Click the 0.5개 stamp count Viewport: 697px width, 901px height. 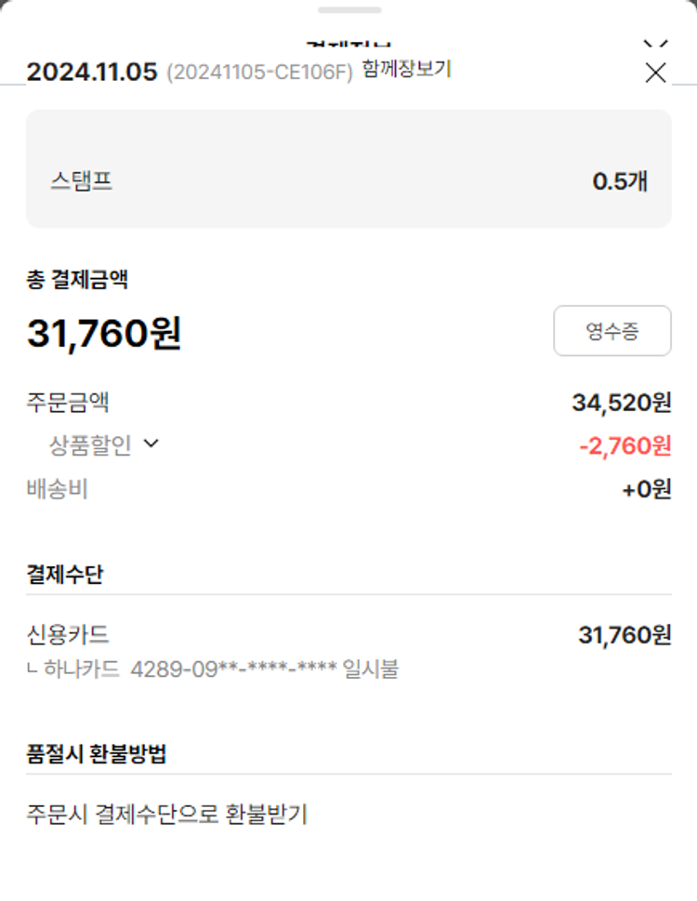[620, 181]
